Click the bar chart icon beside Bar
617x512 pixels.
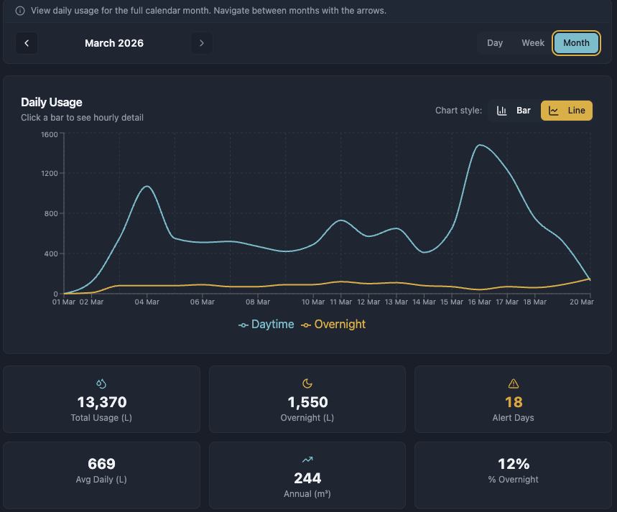click(x=501, y=110)
